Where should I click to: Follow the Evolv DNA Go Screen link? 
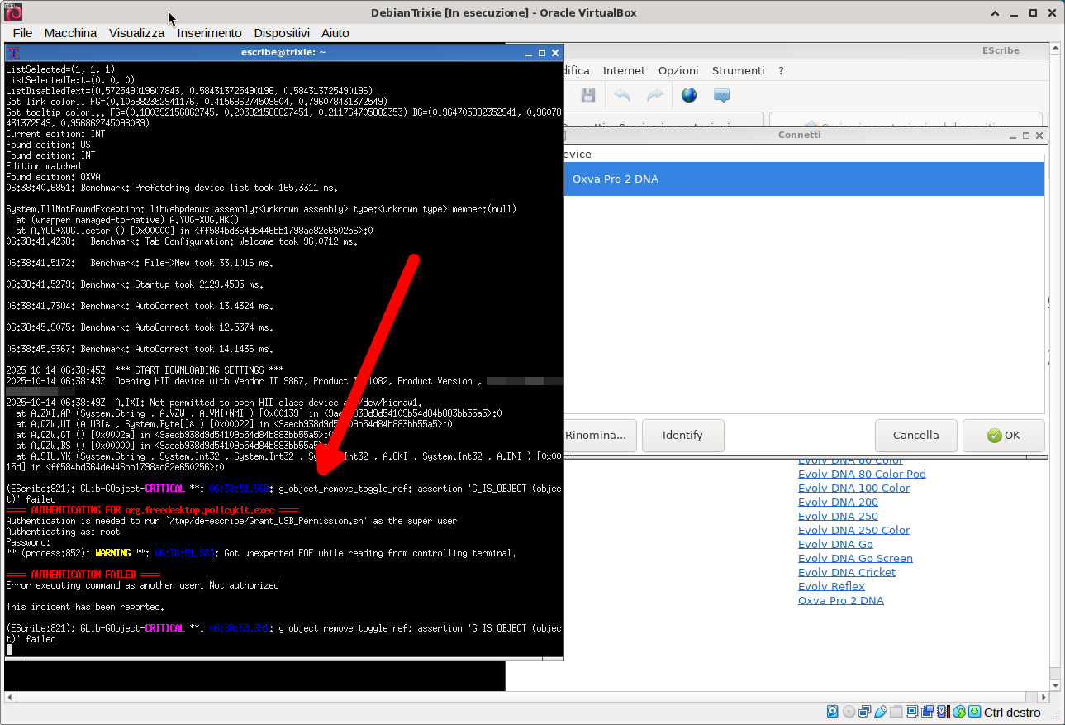(855, 558)
